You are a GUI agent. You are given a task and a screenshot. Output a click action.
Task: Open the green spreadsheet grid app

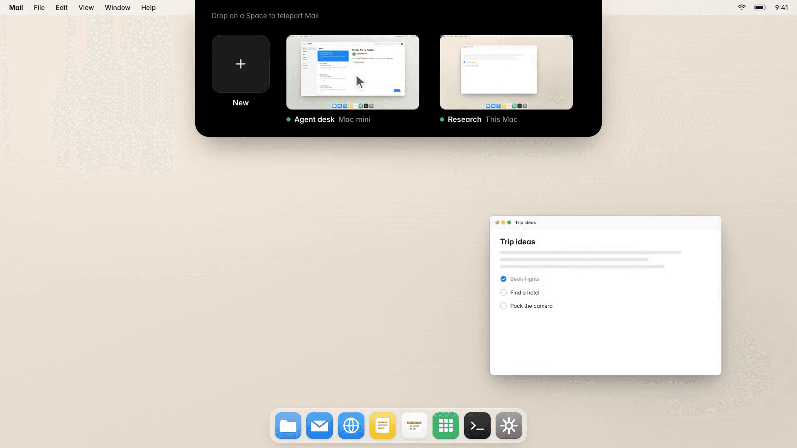click(x=446, y=426)
